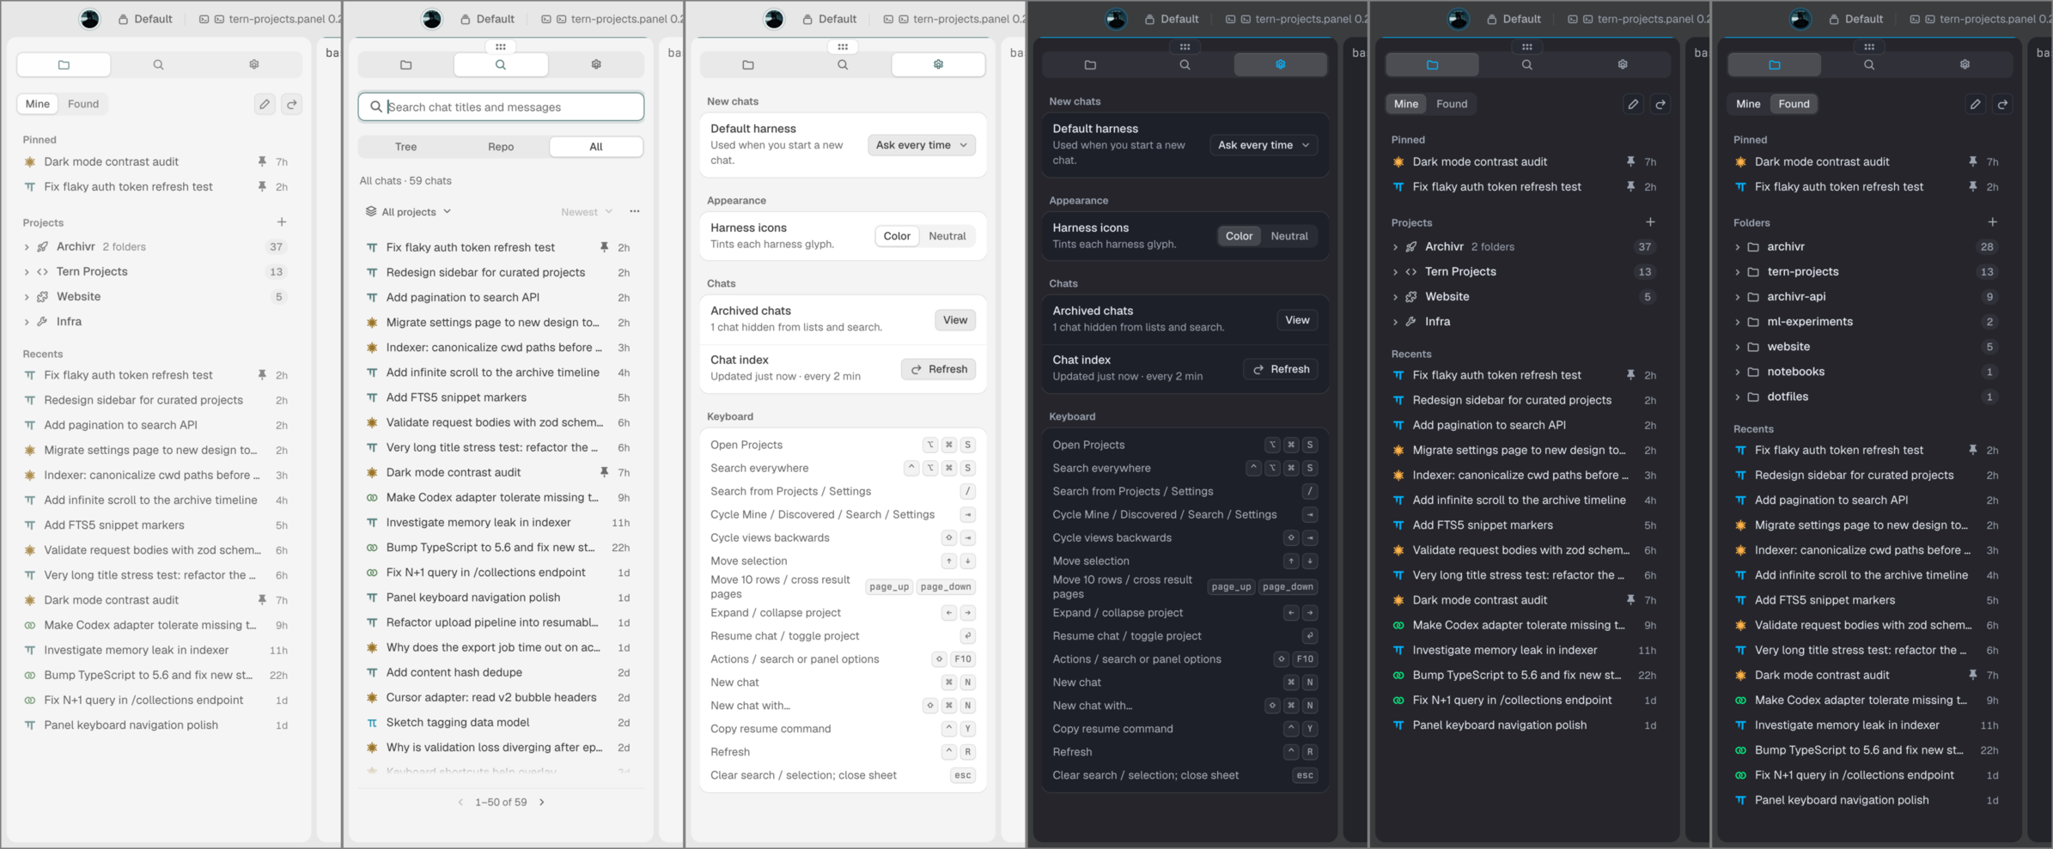Switch Harness icons to Neutral in the light settings panel

[947, 236]
